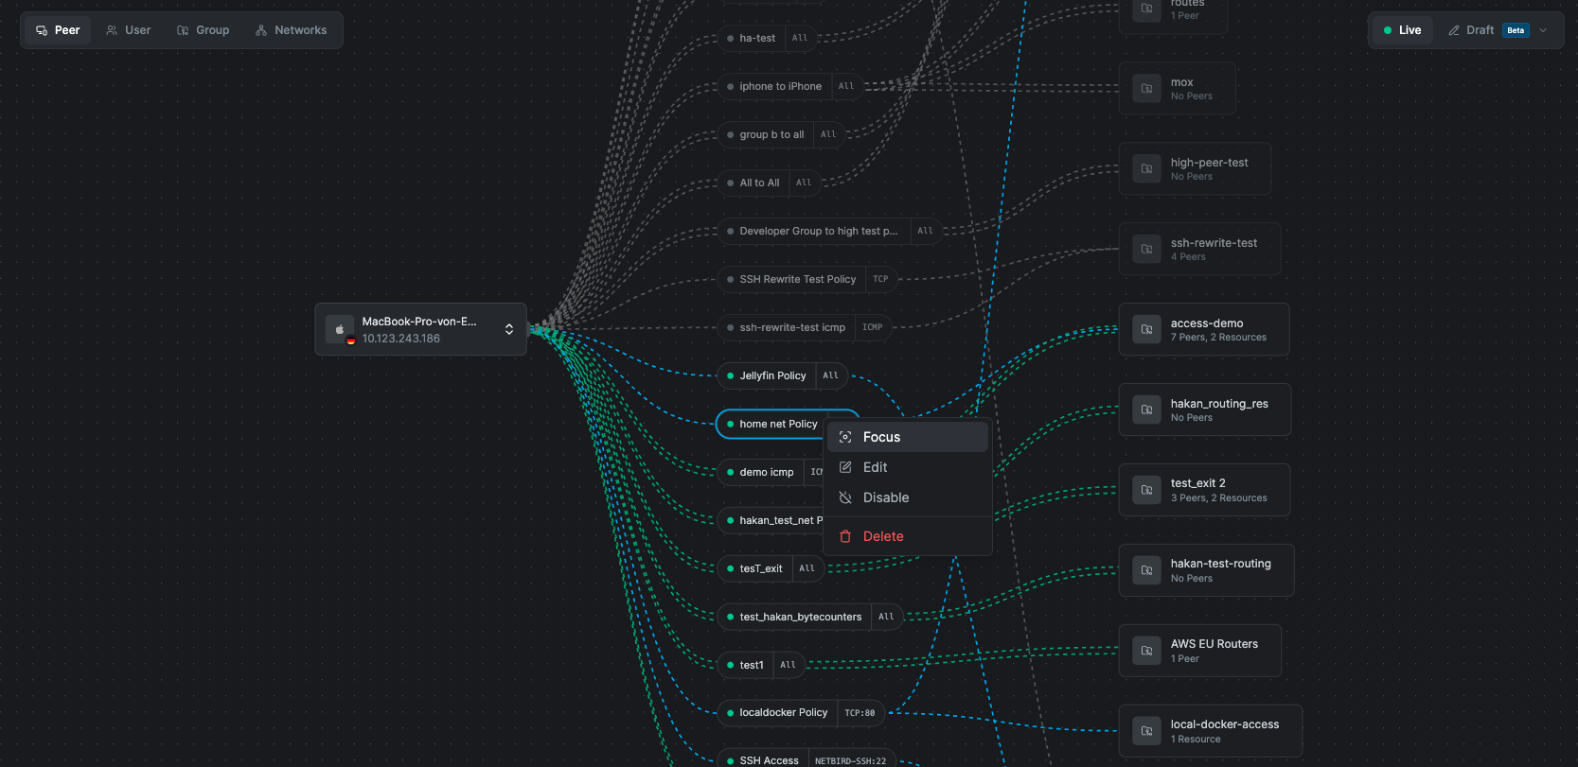This screenshot has width=1578, height=767.
Task: Choose Focus from the context menu
Action: (x=908, y=437)
